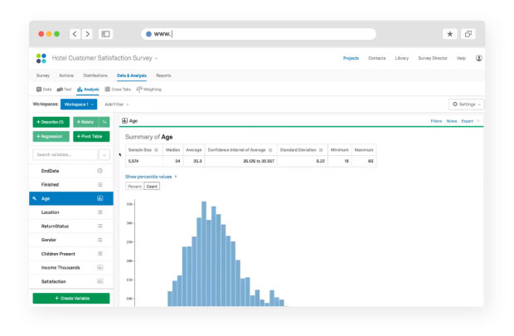Click the Qualtrics logo icon
Image resolution: width=514 pixels, height=336 pixels.
(41, 59)
